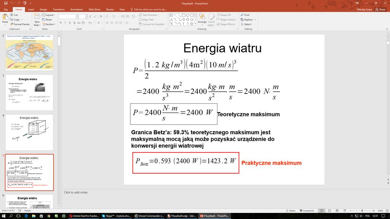
Task: Switch to Normal view in status bar
Action: tap(321, 211)
